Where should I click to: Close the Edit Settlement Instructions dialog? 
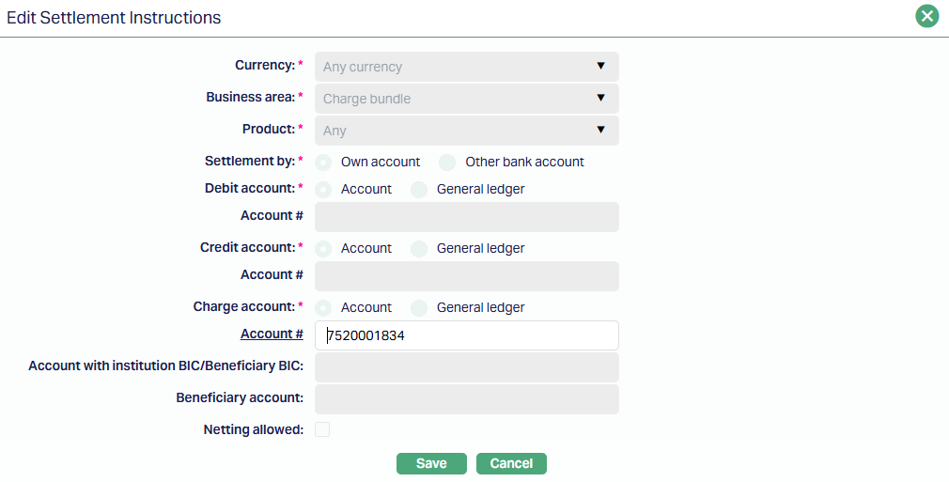tap(927, 16)
